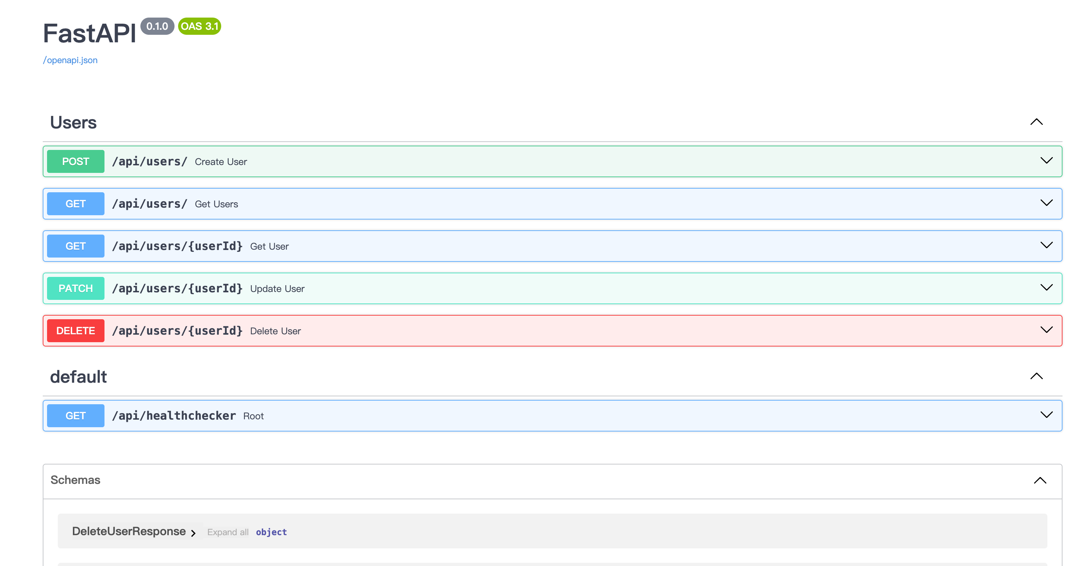1088x566 pixels.
Task: Expand the Update User endpoint chevron
Action: click(1046, 288)
